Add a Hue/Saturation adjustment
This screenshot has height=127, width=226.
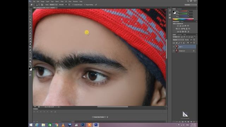tap(177, 29)
